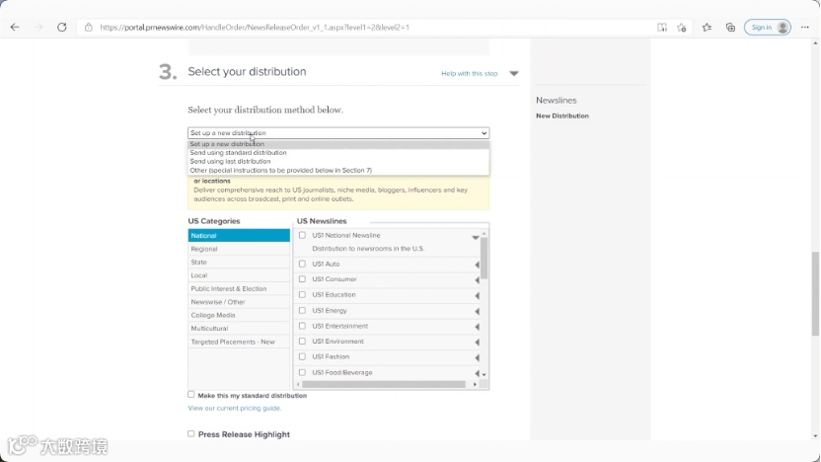
Task: Click the browser address bar
Action: (366, 28)
